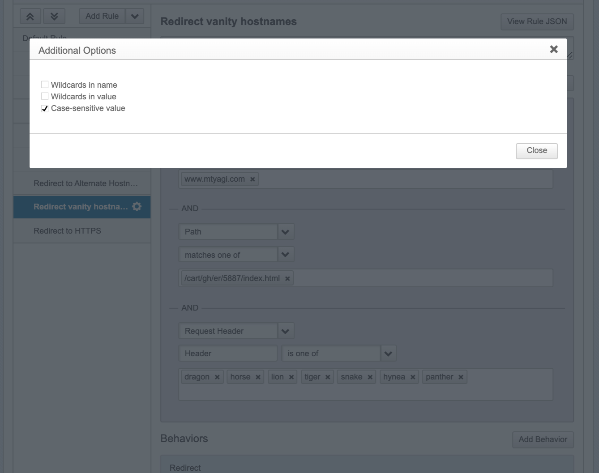This screenshot has height=473, width=599.
Task: Remove the panther value tag
Action: 461,377
